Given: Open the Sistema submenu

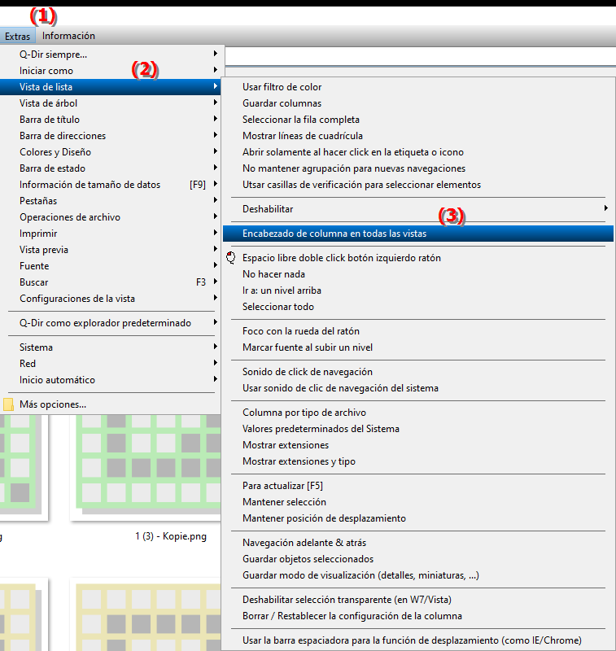Looking at the screenshot, I should point(111,347).
